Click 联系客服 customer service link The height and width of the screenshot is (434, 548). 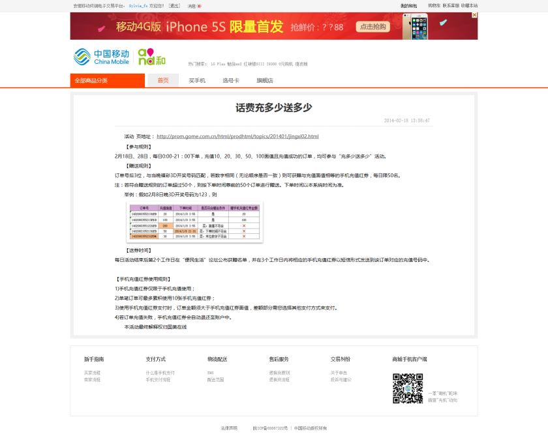[x=451, y=6]
